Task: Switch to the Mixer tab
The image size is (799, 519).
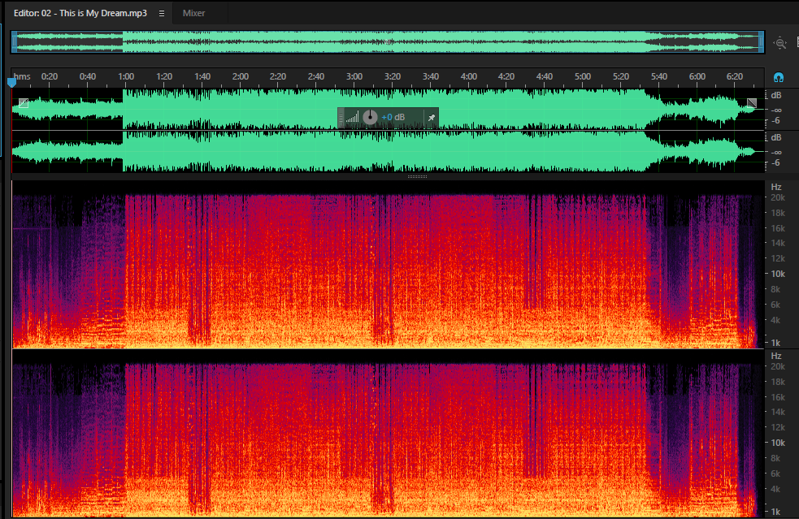Action: point(193,13)
